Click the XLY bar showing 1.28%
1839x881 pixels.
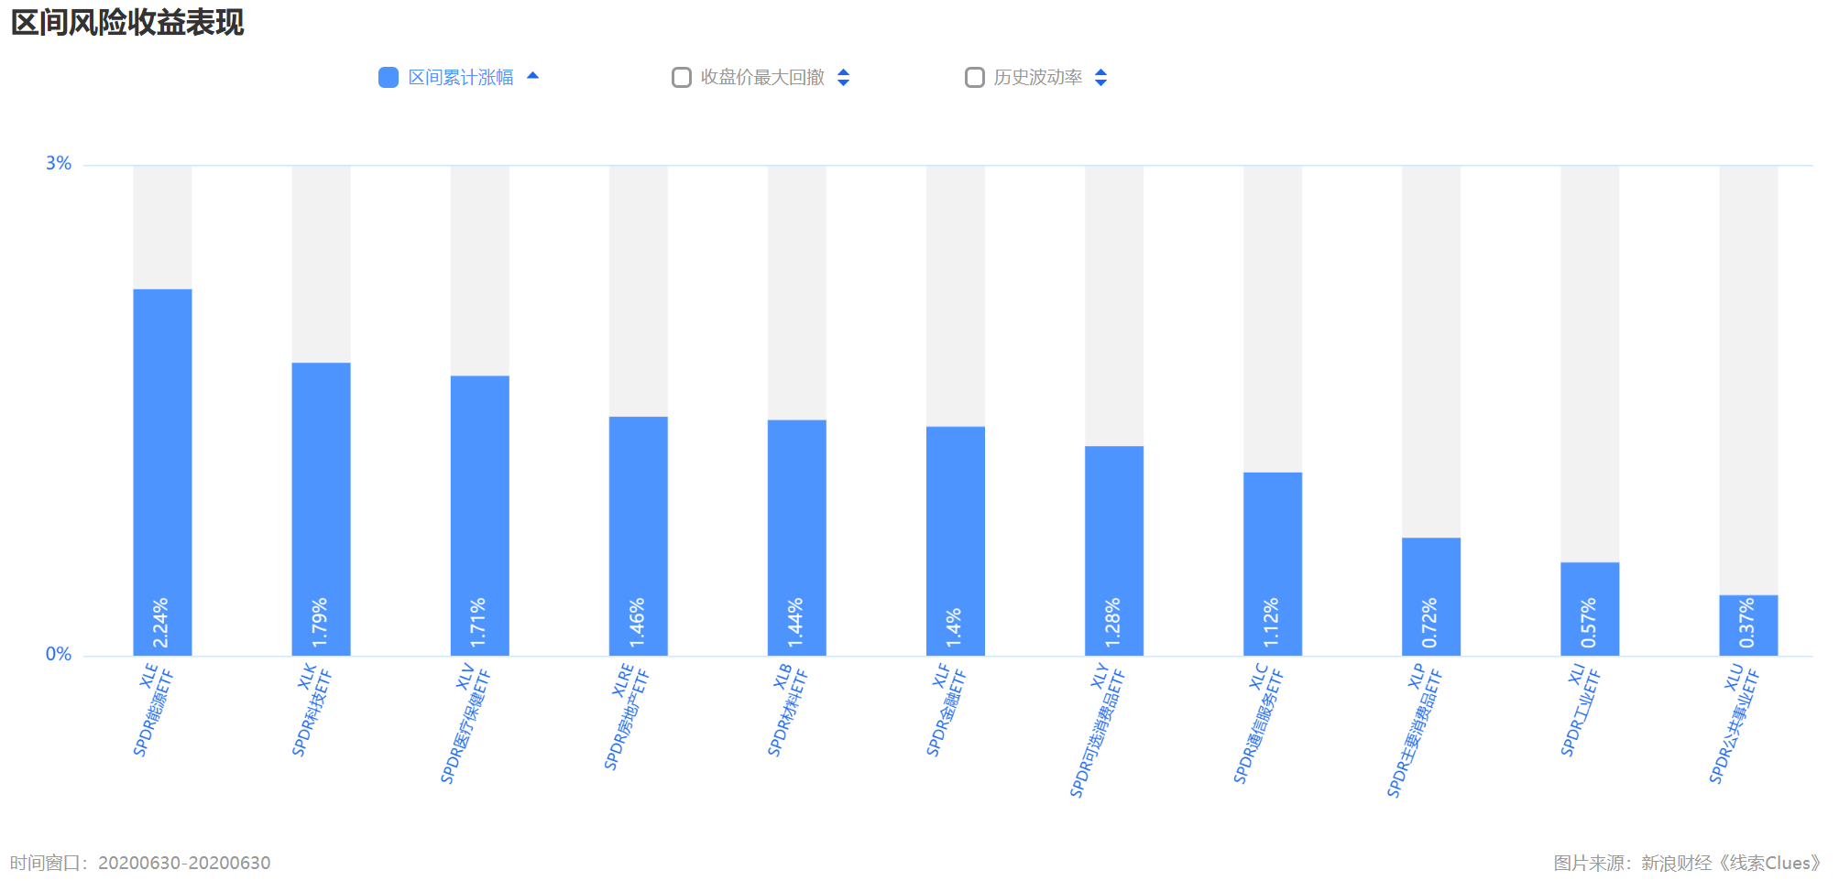1114,551
